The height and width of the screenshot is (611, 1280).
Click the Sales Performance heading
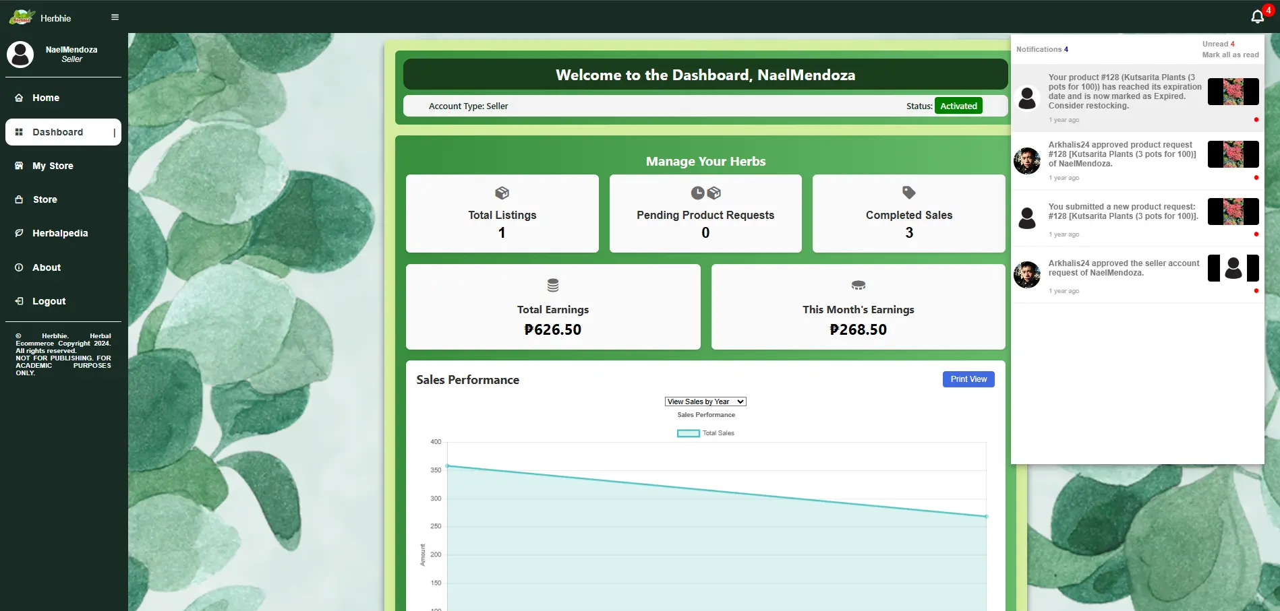467,380
